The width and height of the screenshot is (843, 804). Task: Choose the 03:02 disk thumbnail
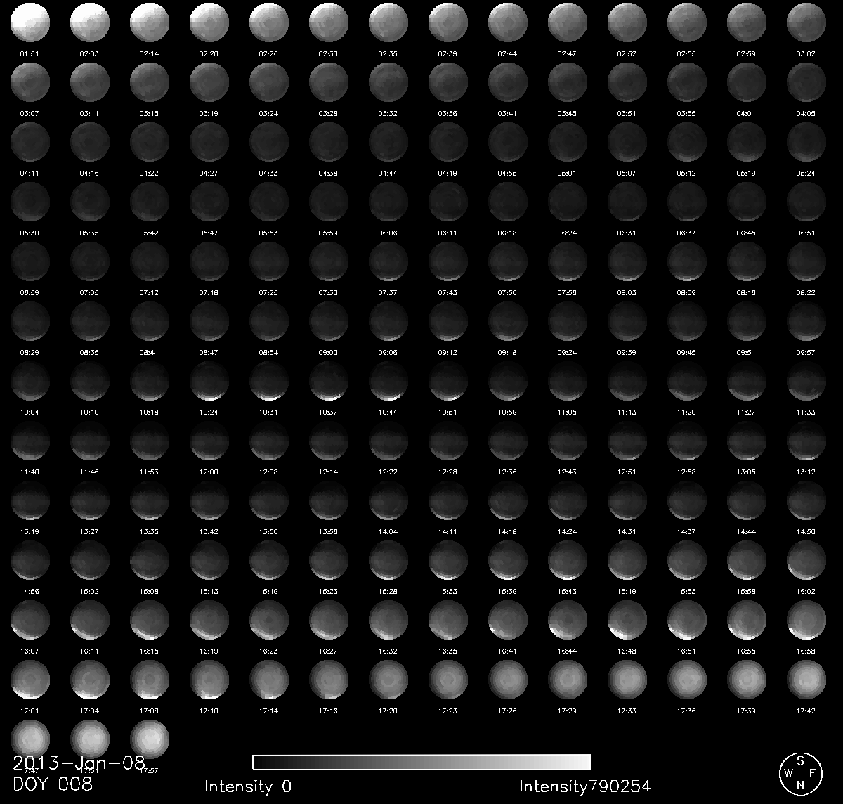806,23
